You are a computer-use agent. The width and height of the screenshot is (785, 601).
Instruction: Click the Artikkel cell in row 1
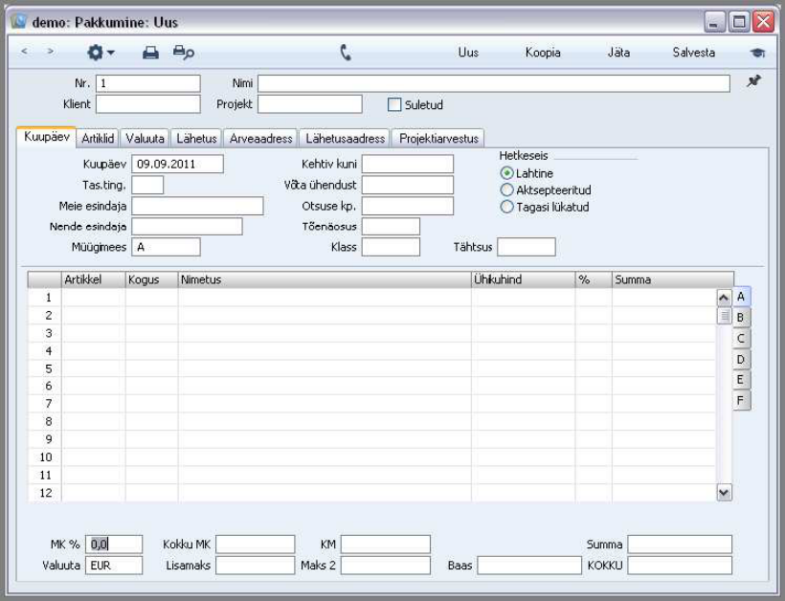point(93,298)
